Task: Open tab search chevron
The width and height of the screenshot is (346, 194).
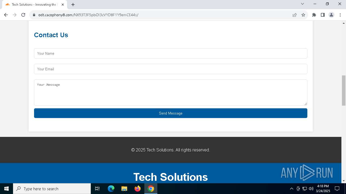Action: pyautogui.click(x=302, y=4)
